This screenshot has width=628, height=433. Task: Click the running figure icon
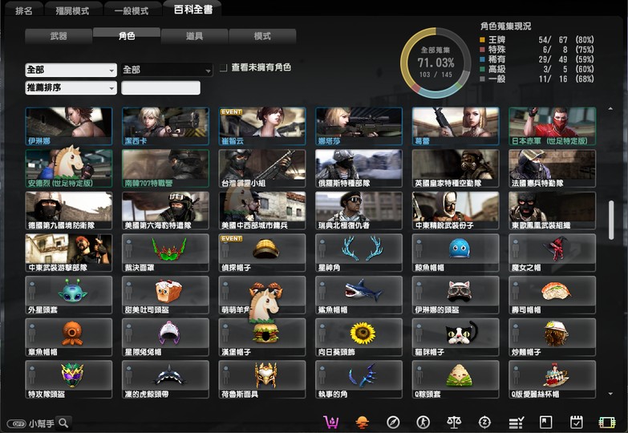coord(423,422)
